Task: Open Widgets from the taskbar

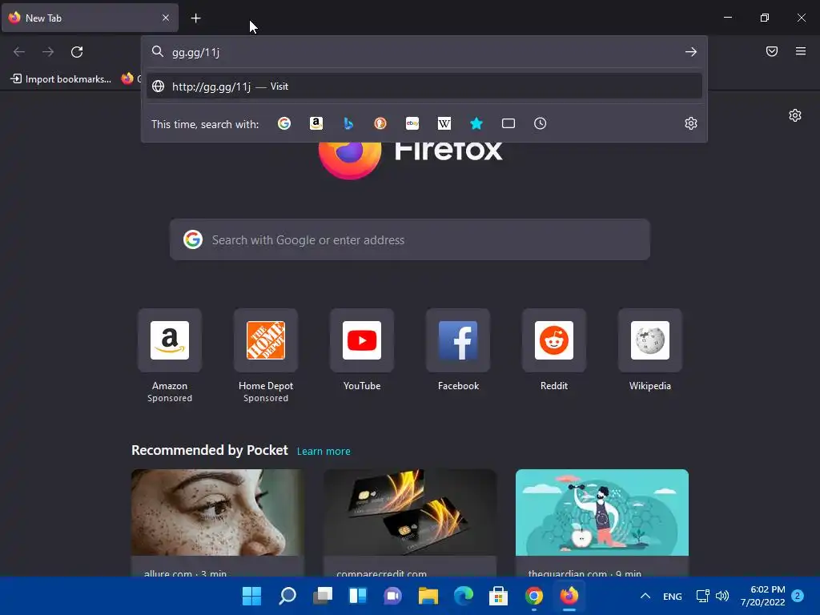Action: [x=358, y=596]
